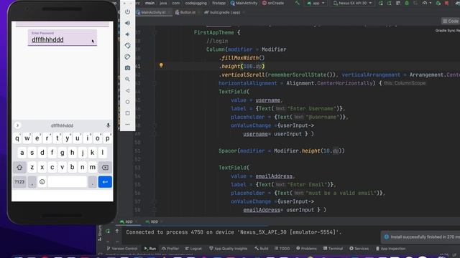Expand keyboard suggestion strip arrow
This screenshot has height=258, width=460.
point(17,125)
